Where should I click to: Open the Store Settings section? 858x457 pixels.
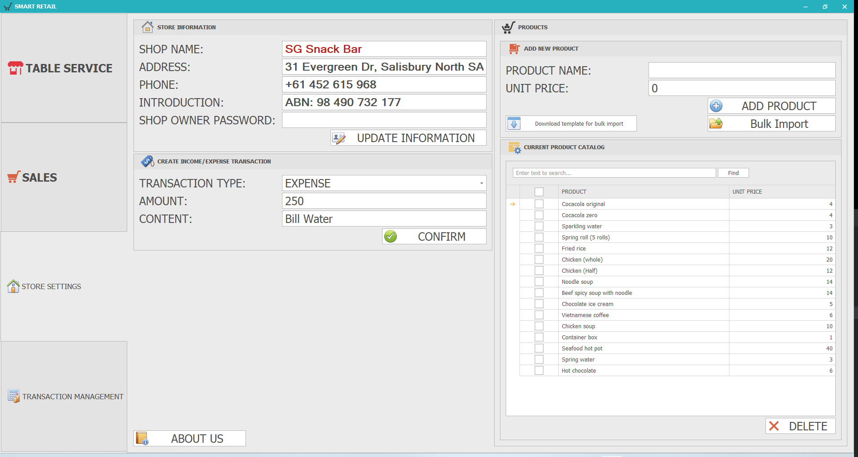44,286
